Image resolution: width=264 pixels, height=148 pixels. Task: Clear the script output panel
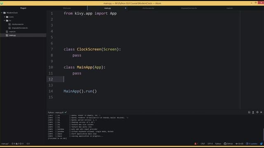[249, 112]
